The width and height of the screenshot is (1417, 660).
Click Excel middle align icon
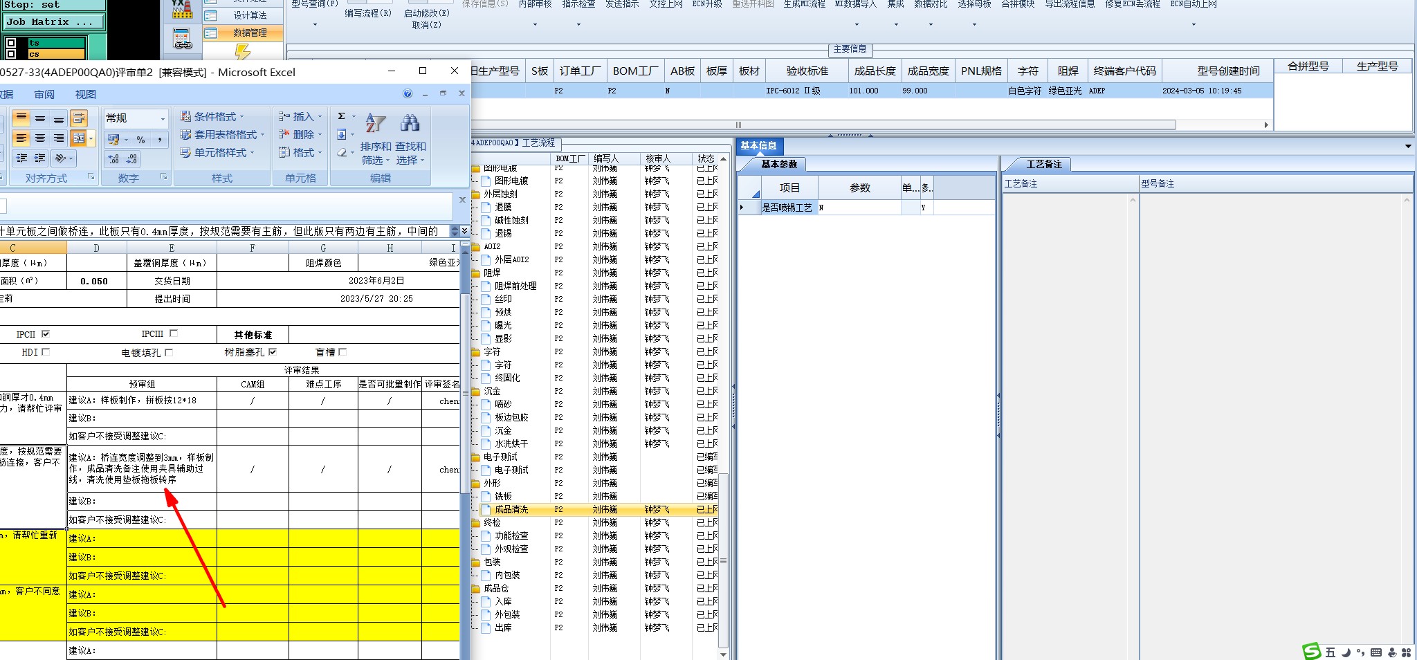click(40, 118)
